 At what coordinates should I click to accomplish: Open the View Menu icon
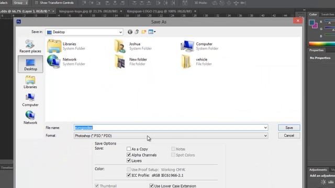pyautogui.click(x=152, y=32)
